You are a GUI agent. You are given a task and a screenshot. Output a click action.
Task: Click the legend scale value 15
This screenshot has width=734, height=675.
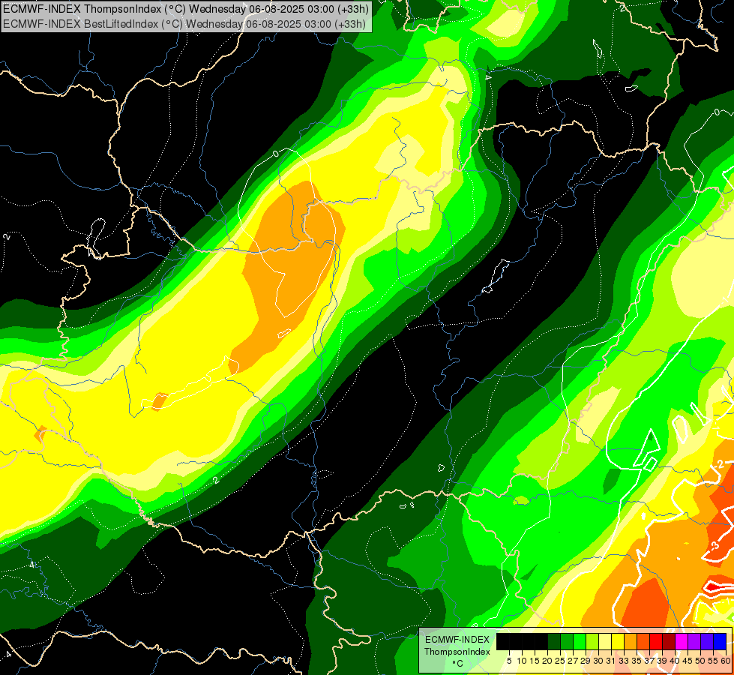click(x=535, y=661)
